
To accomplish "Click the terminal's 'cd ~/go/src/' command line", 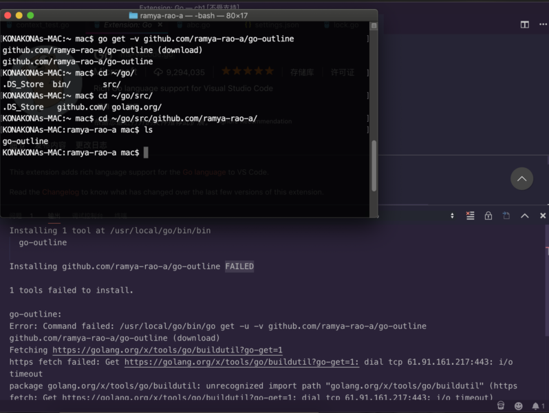I will click(77, 96).
